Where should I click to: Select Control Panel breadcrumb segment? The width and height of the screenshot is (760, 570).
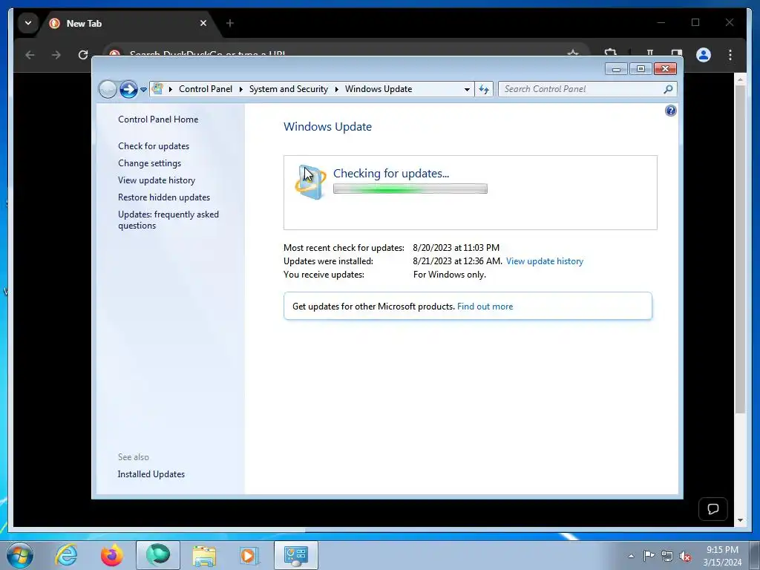pyautogui.click(x=206, y=89)
